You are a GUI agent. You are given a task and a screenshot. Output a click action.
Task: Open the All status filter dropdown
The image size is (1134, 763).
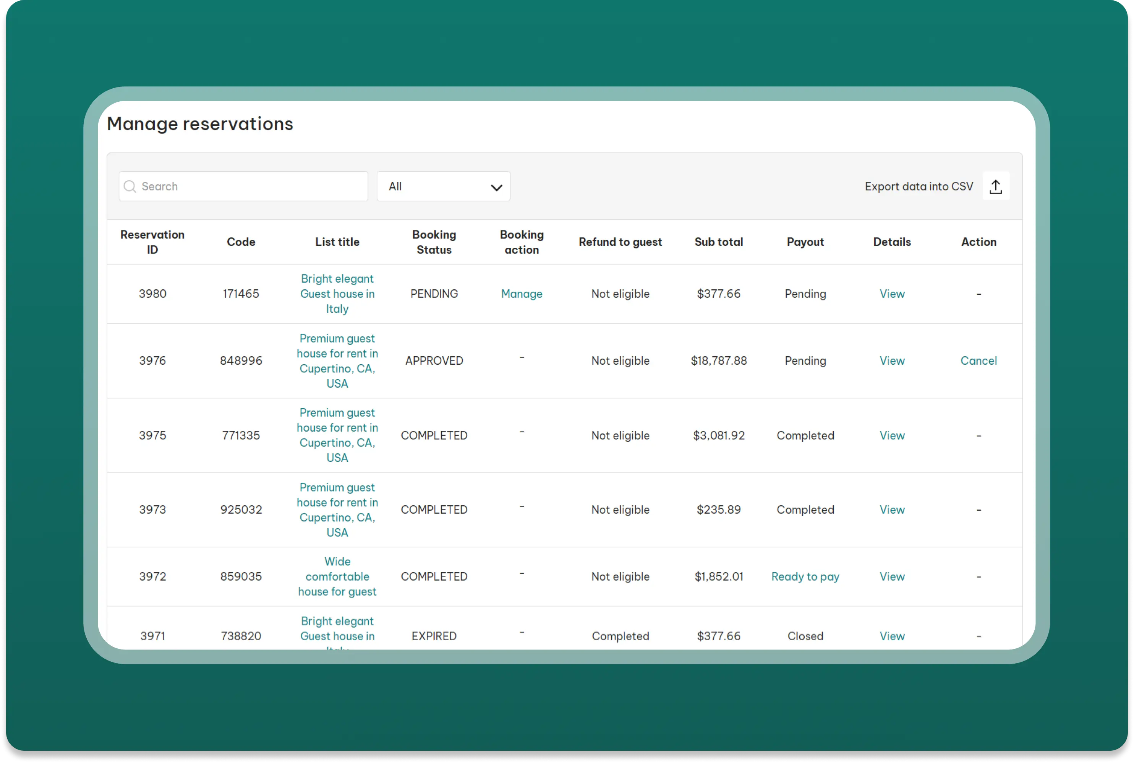tap(443, 187)
